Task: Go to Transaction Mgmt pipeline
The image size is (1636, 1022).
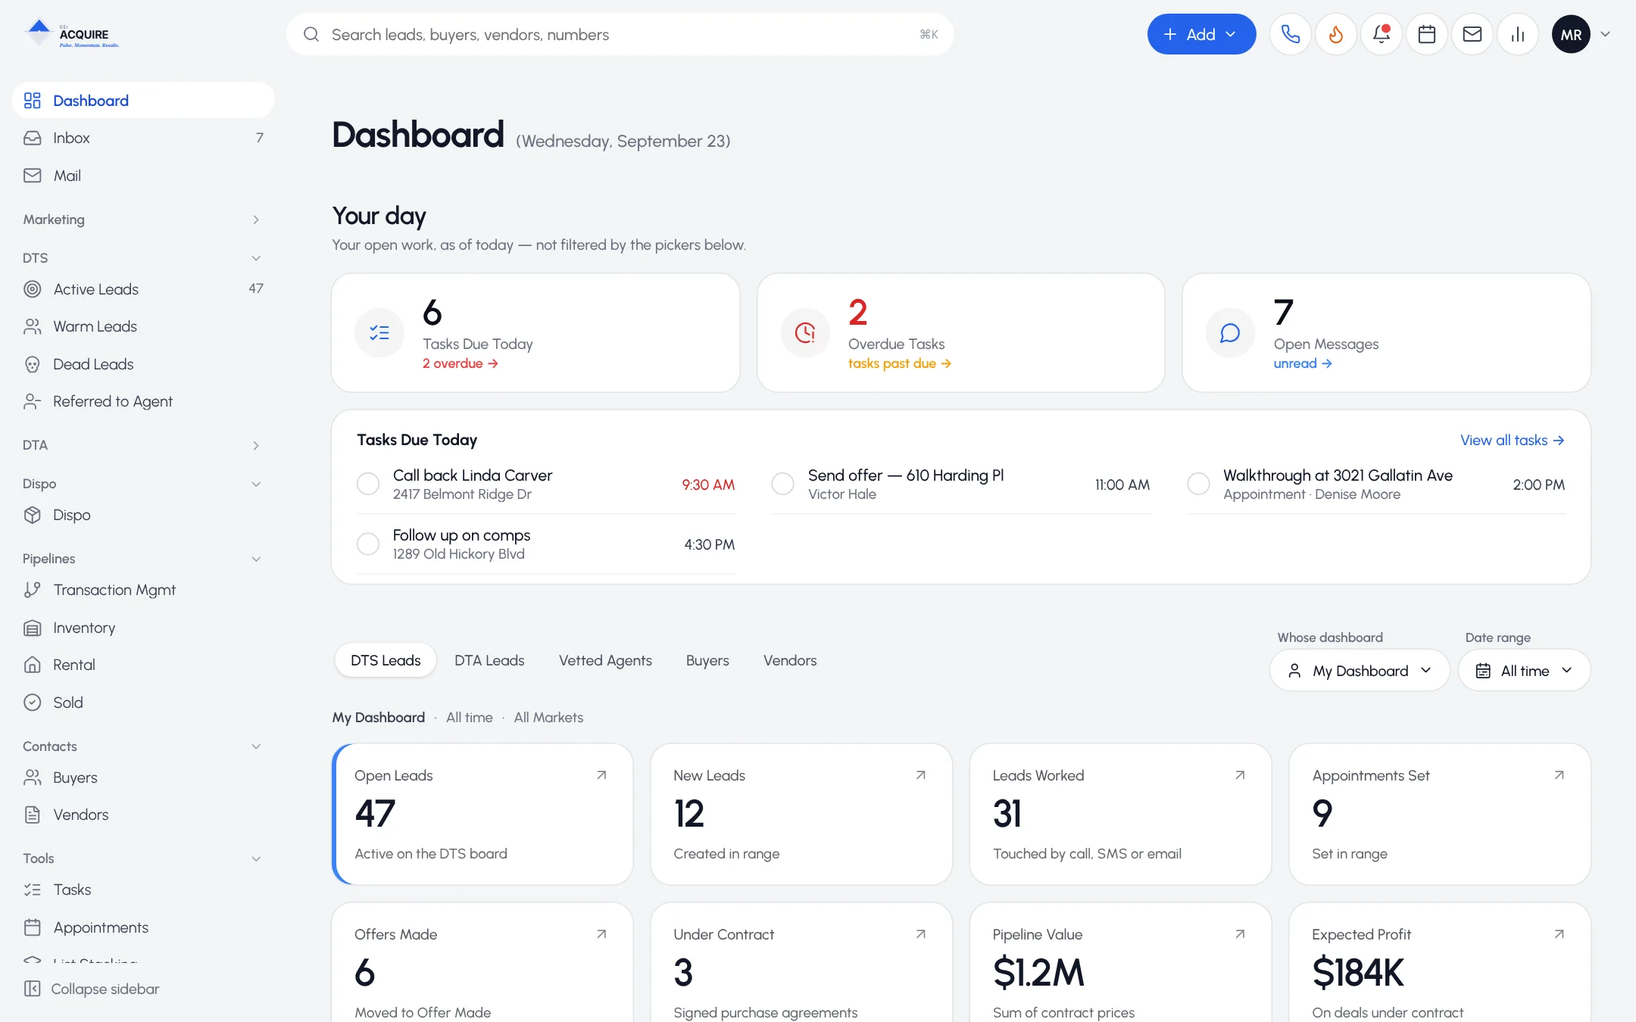Action: tap(143, 590)
